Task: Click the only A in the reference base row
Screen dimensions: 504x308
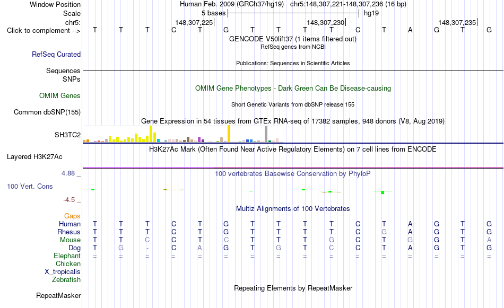Action: point(410,30)
